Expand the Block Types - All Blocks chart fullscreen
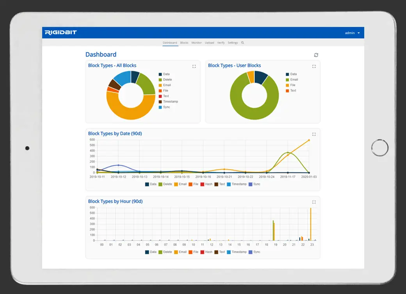 [x=194, y=66]
